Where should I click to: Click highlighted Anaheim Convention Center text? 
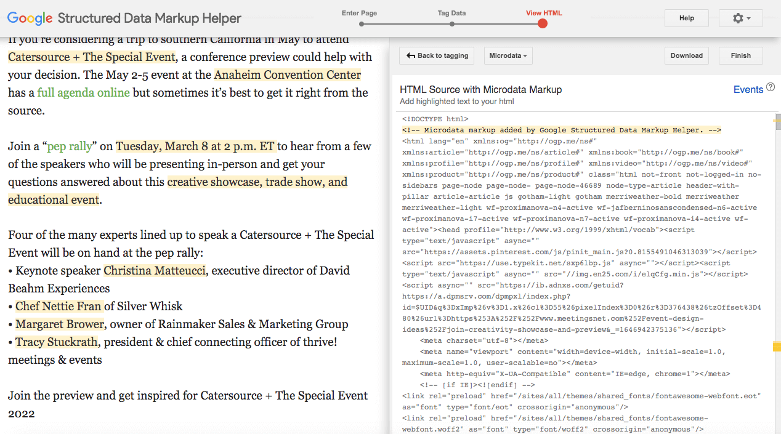tap(287, 75)
